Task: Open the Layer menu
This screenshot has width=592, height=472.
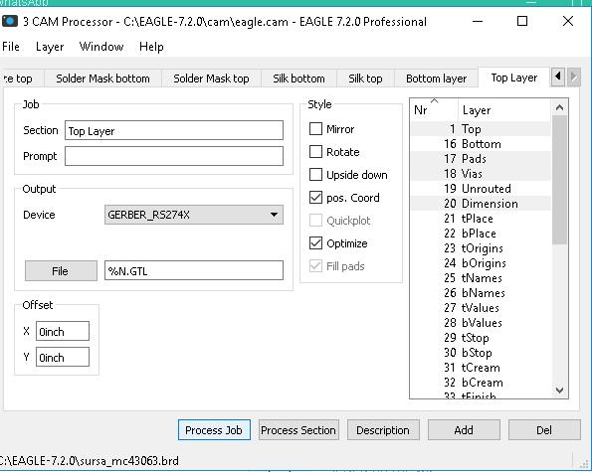Action: pos(50,47)
